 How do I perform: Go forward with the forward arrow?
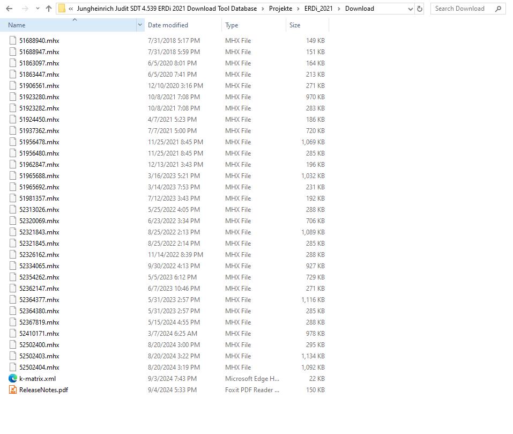click(25, 9)
